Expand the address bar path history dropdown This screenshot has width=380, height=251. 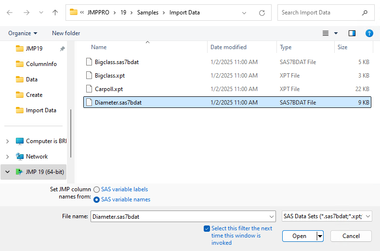244,13
